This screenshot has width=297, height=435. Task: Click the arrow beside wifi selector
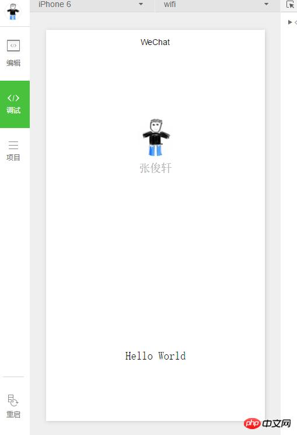[266, 4]
